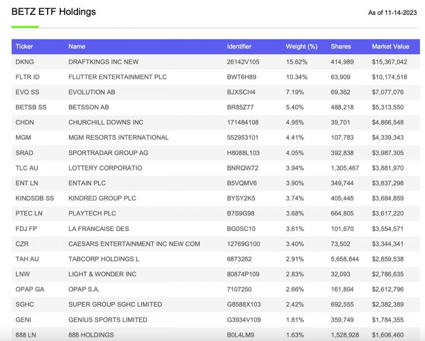Select the DKNG ticker cell
The image size is (425, 341).
coord(25,62)
